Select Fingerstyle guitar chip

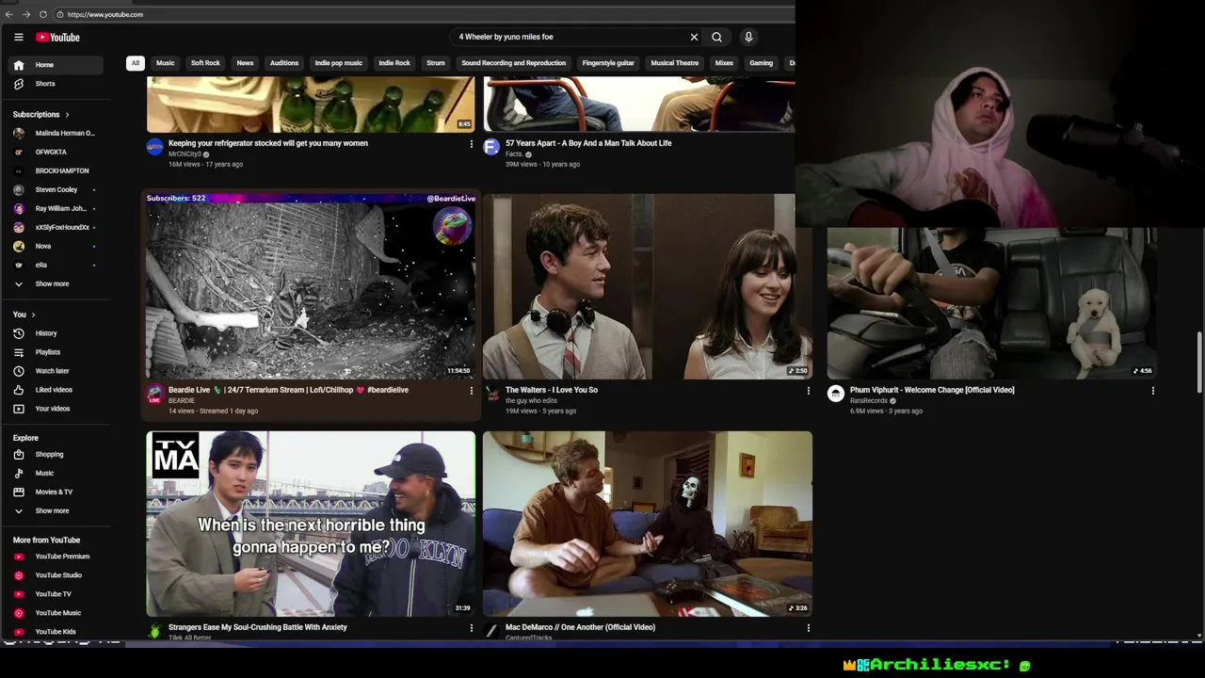608,63
